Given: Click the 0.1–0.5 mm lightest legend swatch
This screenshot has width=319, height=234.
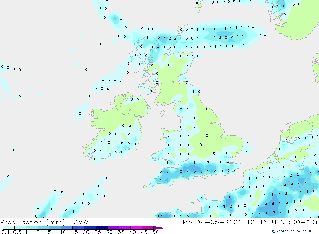Looking at the screenshot, I should pos(9,228).
